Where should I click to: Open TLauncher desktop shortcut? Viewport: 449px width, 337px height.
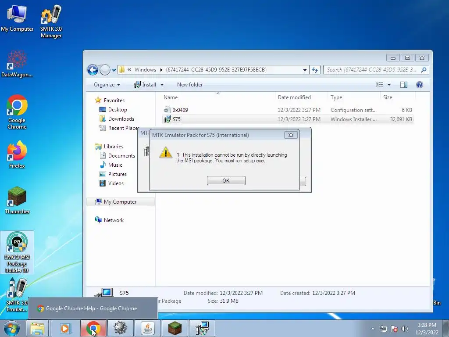pyautogui.click(x=17, y=200)
